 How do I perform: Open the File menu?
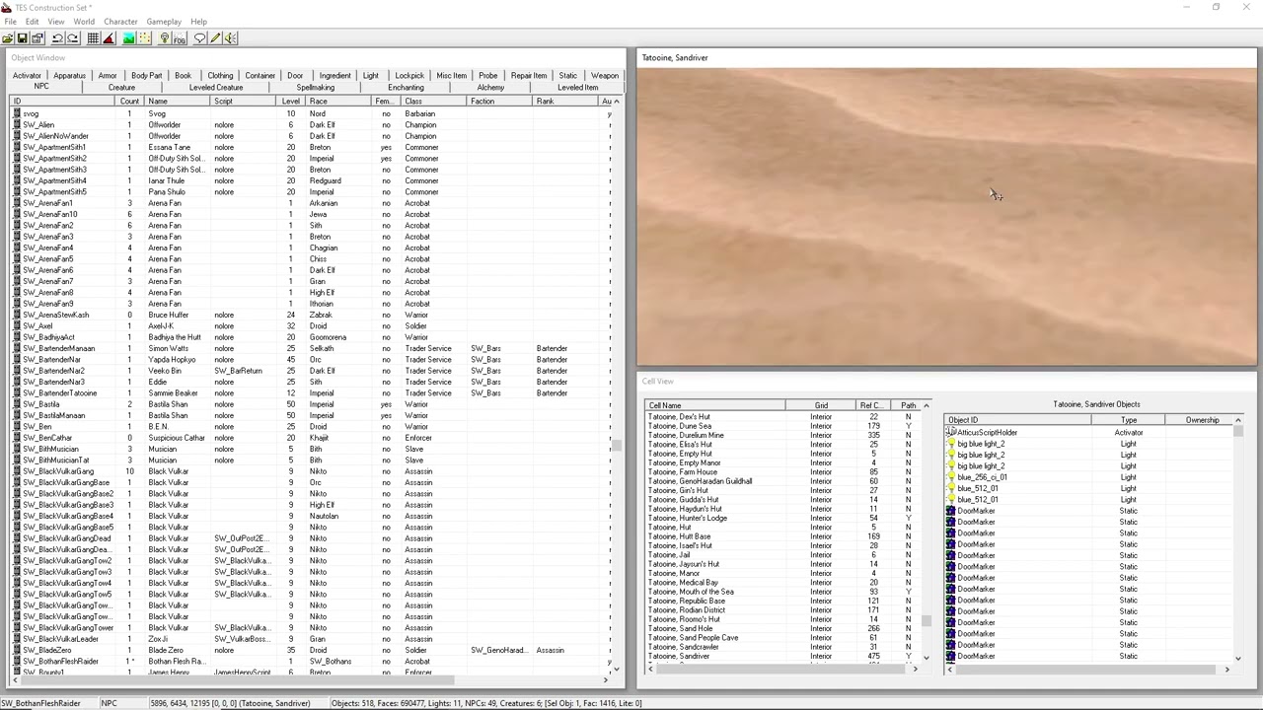click(x=10, y=22)
